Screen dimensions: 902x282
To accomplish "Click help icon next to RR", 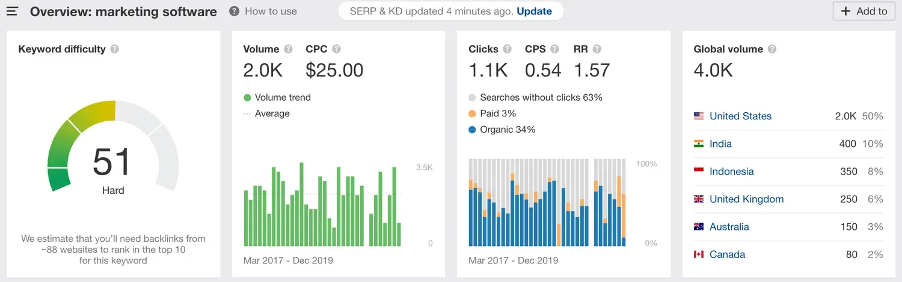I will [x=597, y=49].
